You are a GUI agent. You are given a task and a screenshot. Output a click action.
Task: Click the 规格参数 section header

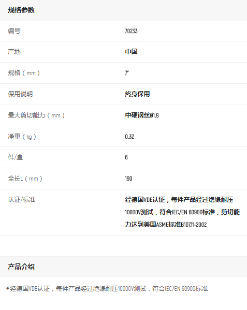(21, 10)
